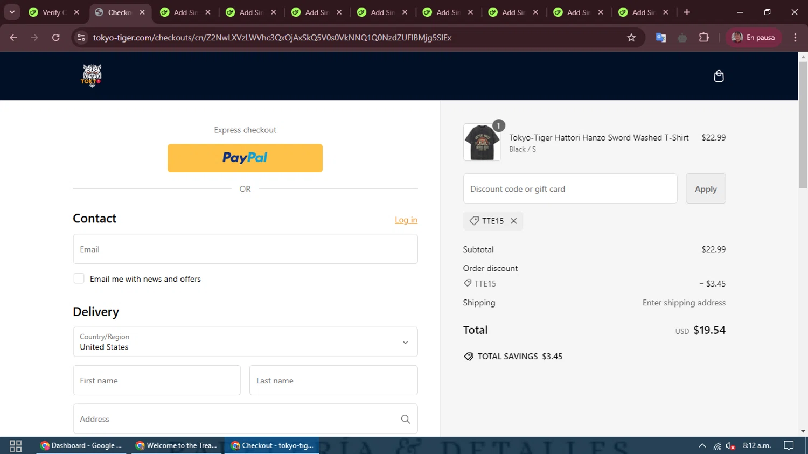The width and height of the screenshot is (808, 454).
Task: Remove the TTE15 discount code tag
Action: (513, 221)
